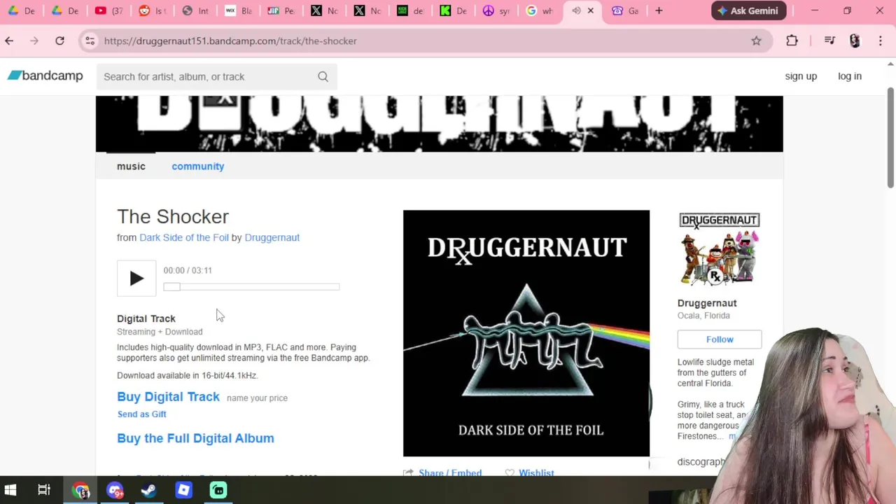Follow Druggernaut
Viewport: 896px width, 504px height.
click(x=720, y=339)
